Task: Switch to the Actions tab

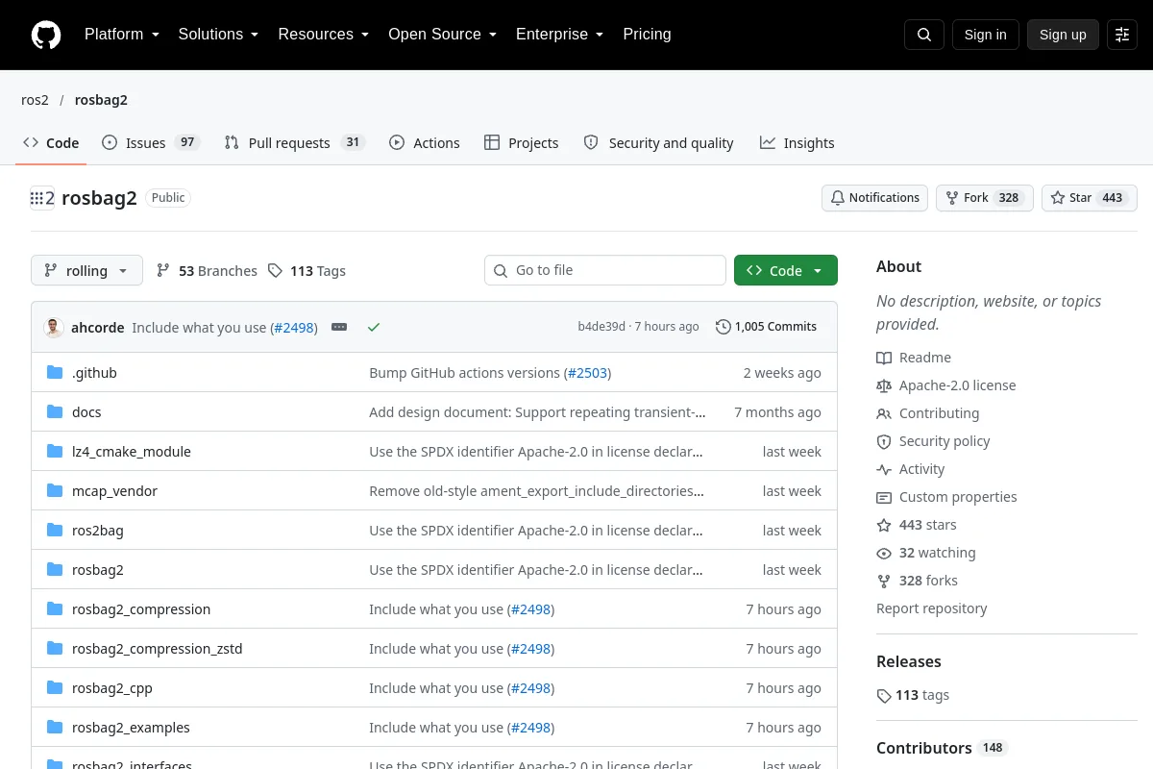Action: coord(425,142)
